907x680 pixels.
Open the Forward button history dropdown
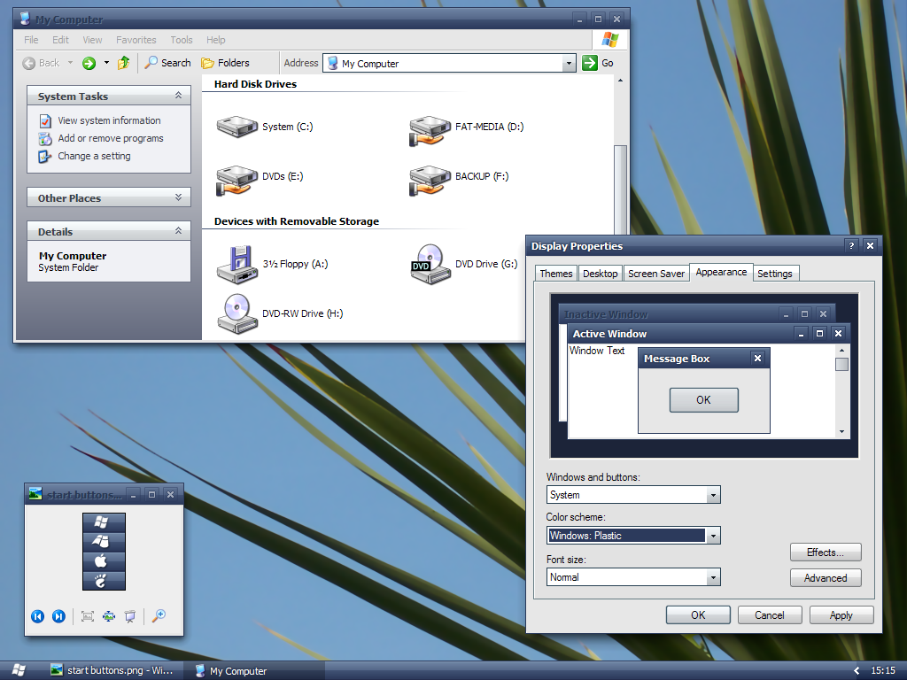click(106, 63)
